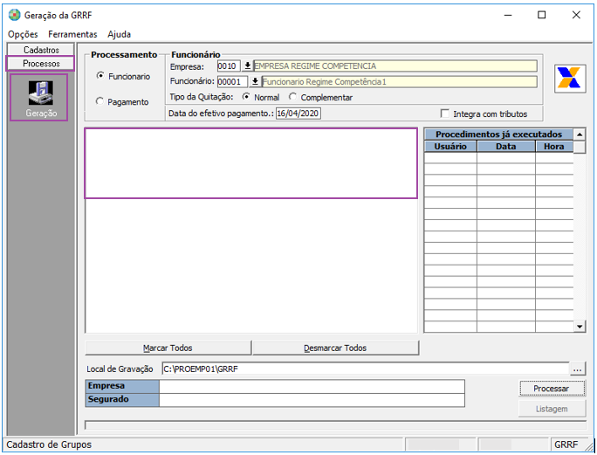The width and height of the screenshot is (597, 455).
Task: Choose Complementar as Tipo da Quitação
Action: tap(293, 98)
